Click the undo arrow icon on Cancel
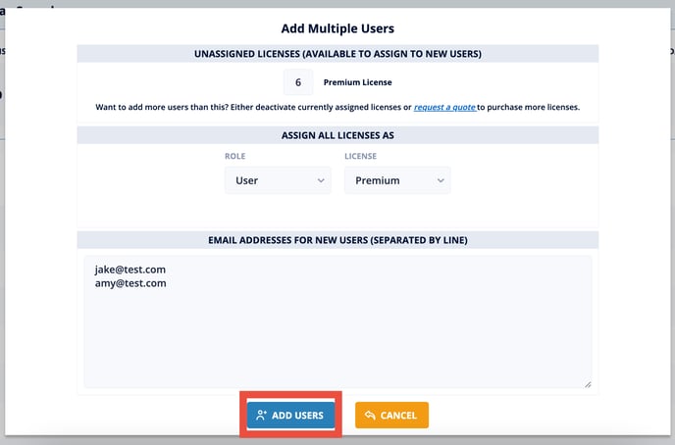Image resolution: width=675 pixels, height=445 pixels. pos(370,416)
